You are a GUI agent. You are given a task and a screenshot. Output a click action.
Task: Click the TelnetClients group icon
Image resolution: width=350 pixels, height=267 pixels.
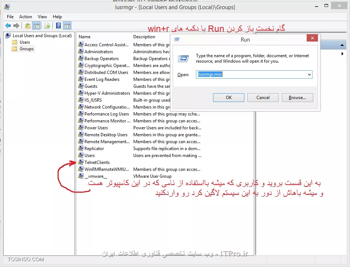(x=81, y=162)
